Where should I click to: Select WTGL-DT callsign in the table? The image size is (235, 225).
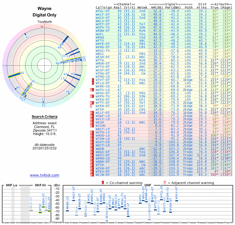103,11
